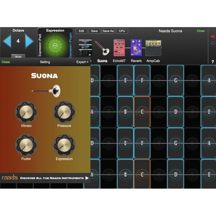Select the Expression (Finger) label

pyautogui.click(x=71, y=45)
